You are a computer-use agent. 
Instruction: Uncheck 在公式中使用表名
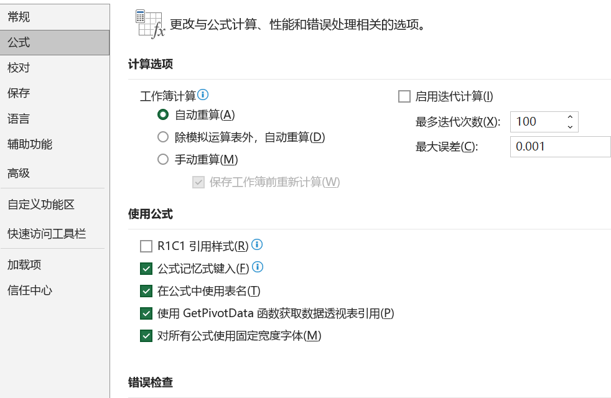coord(146,290)
